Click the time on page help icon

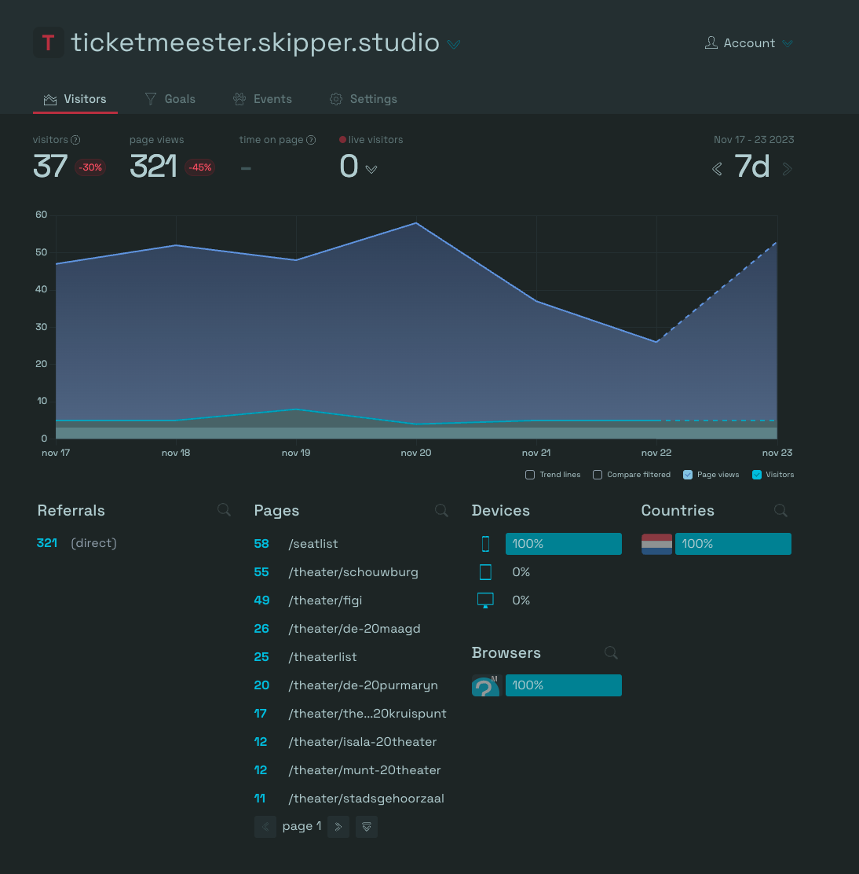pos(311,140)
